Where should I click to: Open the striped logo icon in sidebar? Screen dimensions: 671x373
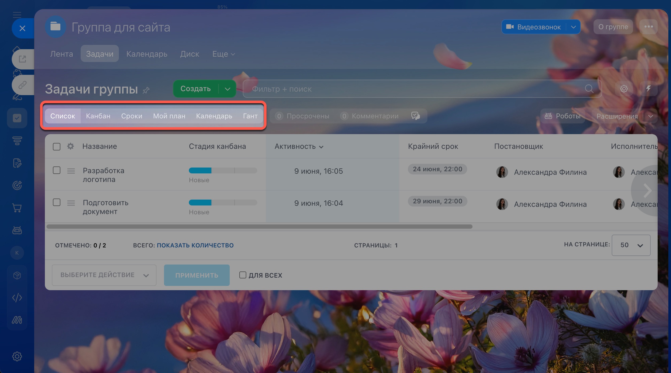(x=17, y=320)
